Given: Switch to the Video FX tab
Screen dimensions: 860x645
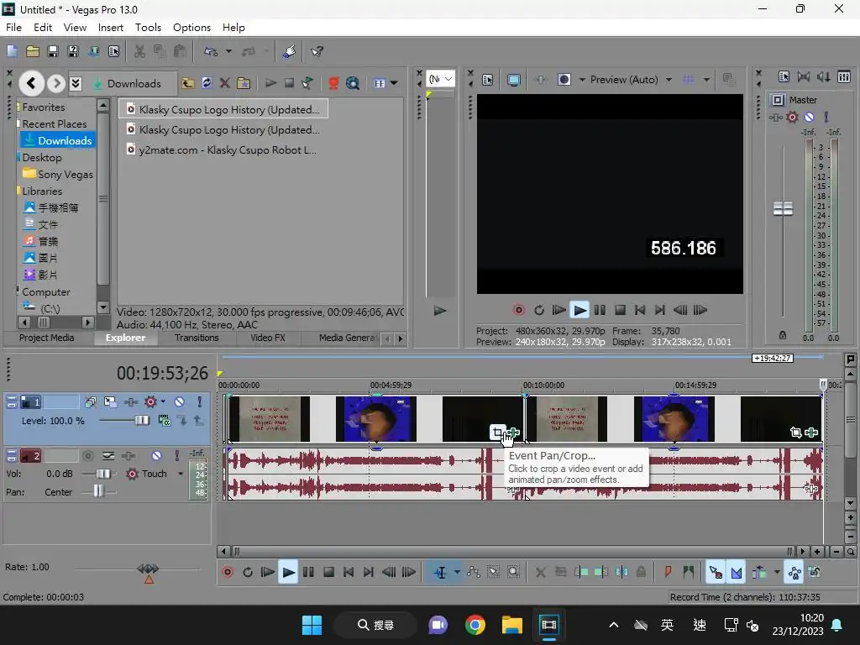Looking at the screenshot, I should point(268,338).
